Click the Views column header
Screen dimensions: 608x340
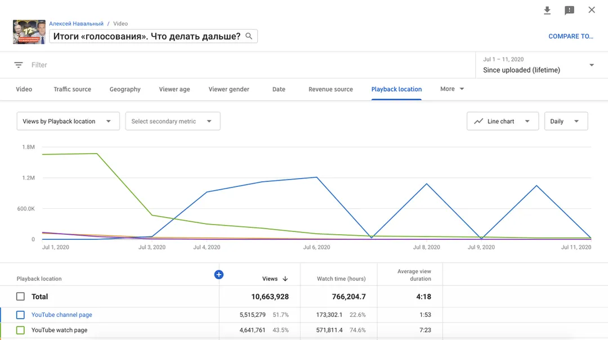pyautogui.click(x=270, y=279)
